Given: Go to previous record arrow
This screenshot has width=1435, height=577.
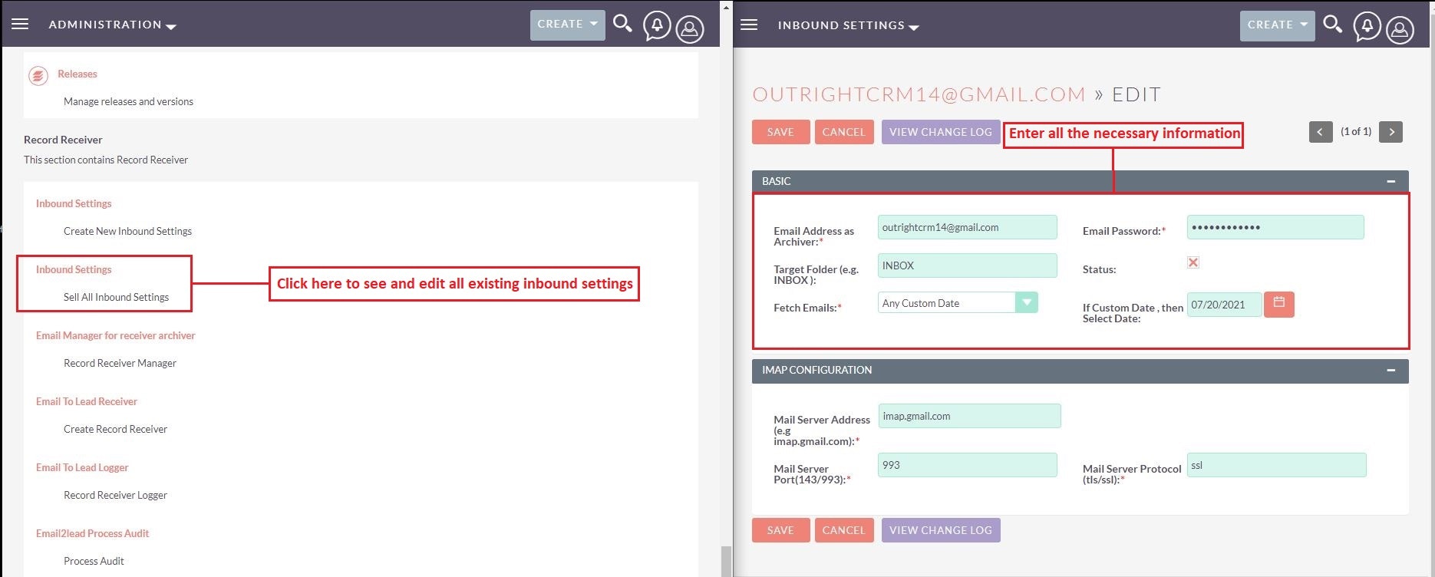Looking at the screenshot, I should [1320, 132].
